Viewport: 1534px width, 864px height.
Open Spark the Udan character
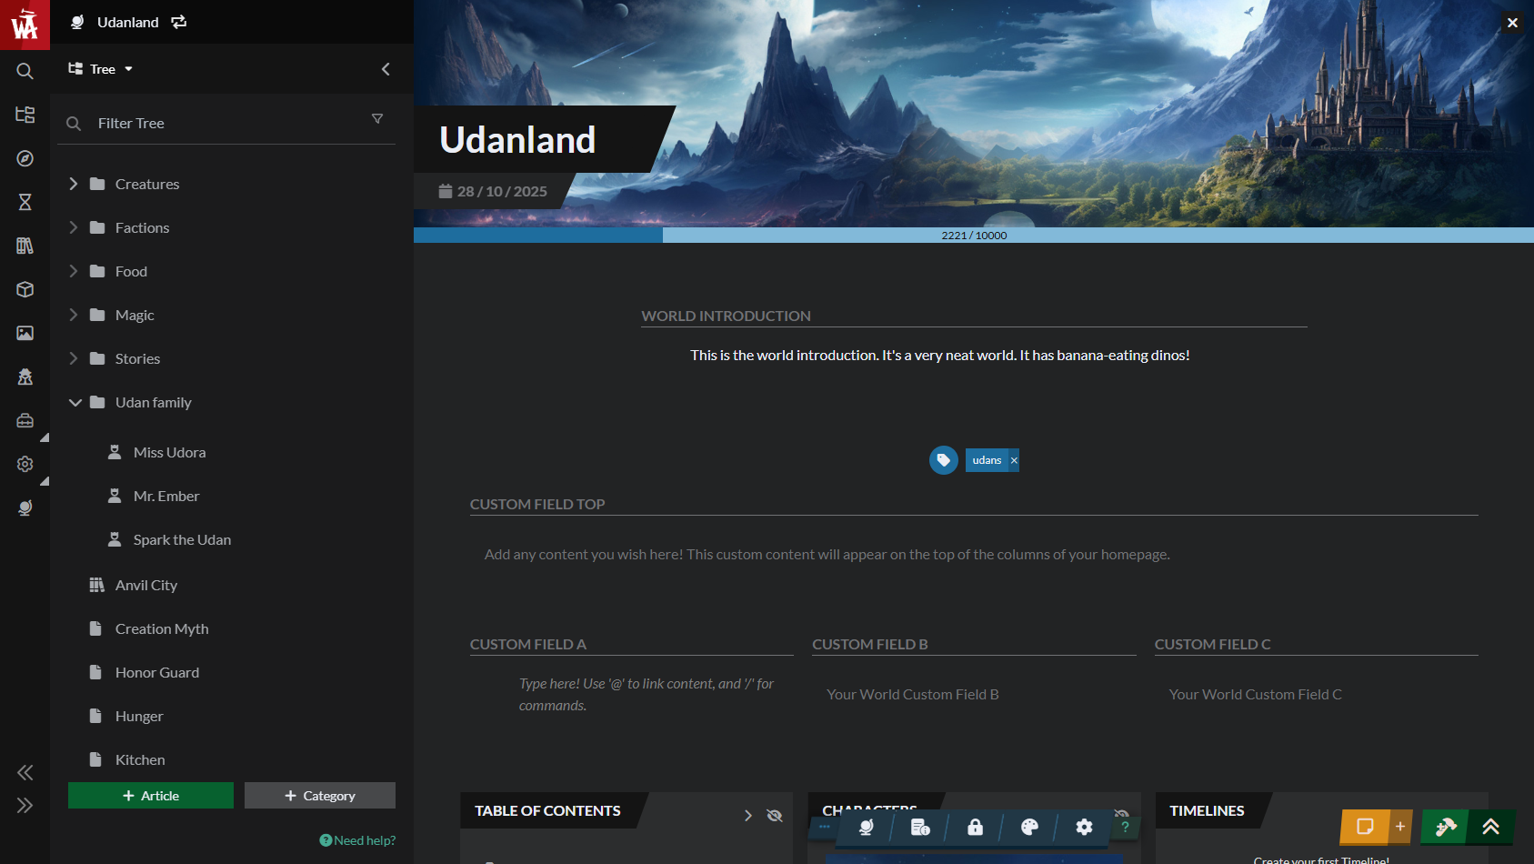tap(182, 539)
